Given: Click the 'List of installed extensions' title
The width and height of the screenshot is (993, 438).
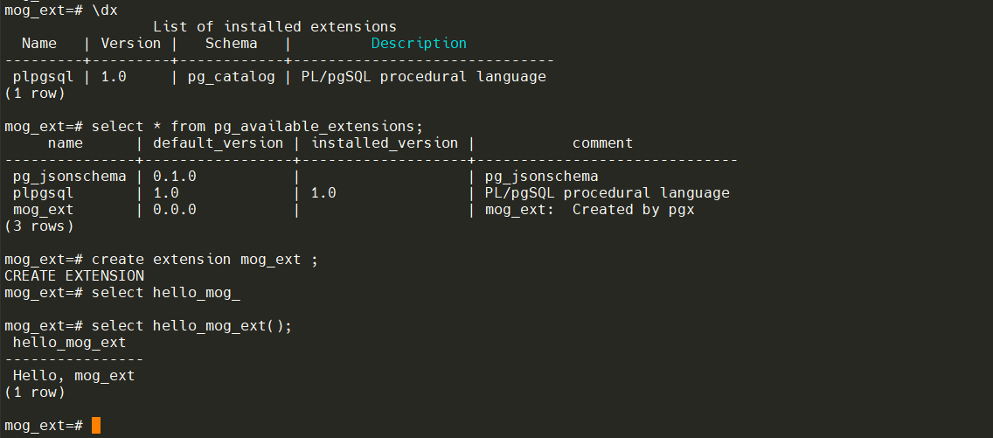Looking at the screenshot, I should [274, 26].
